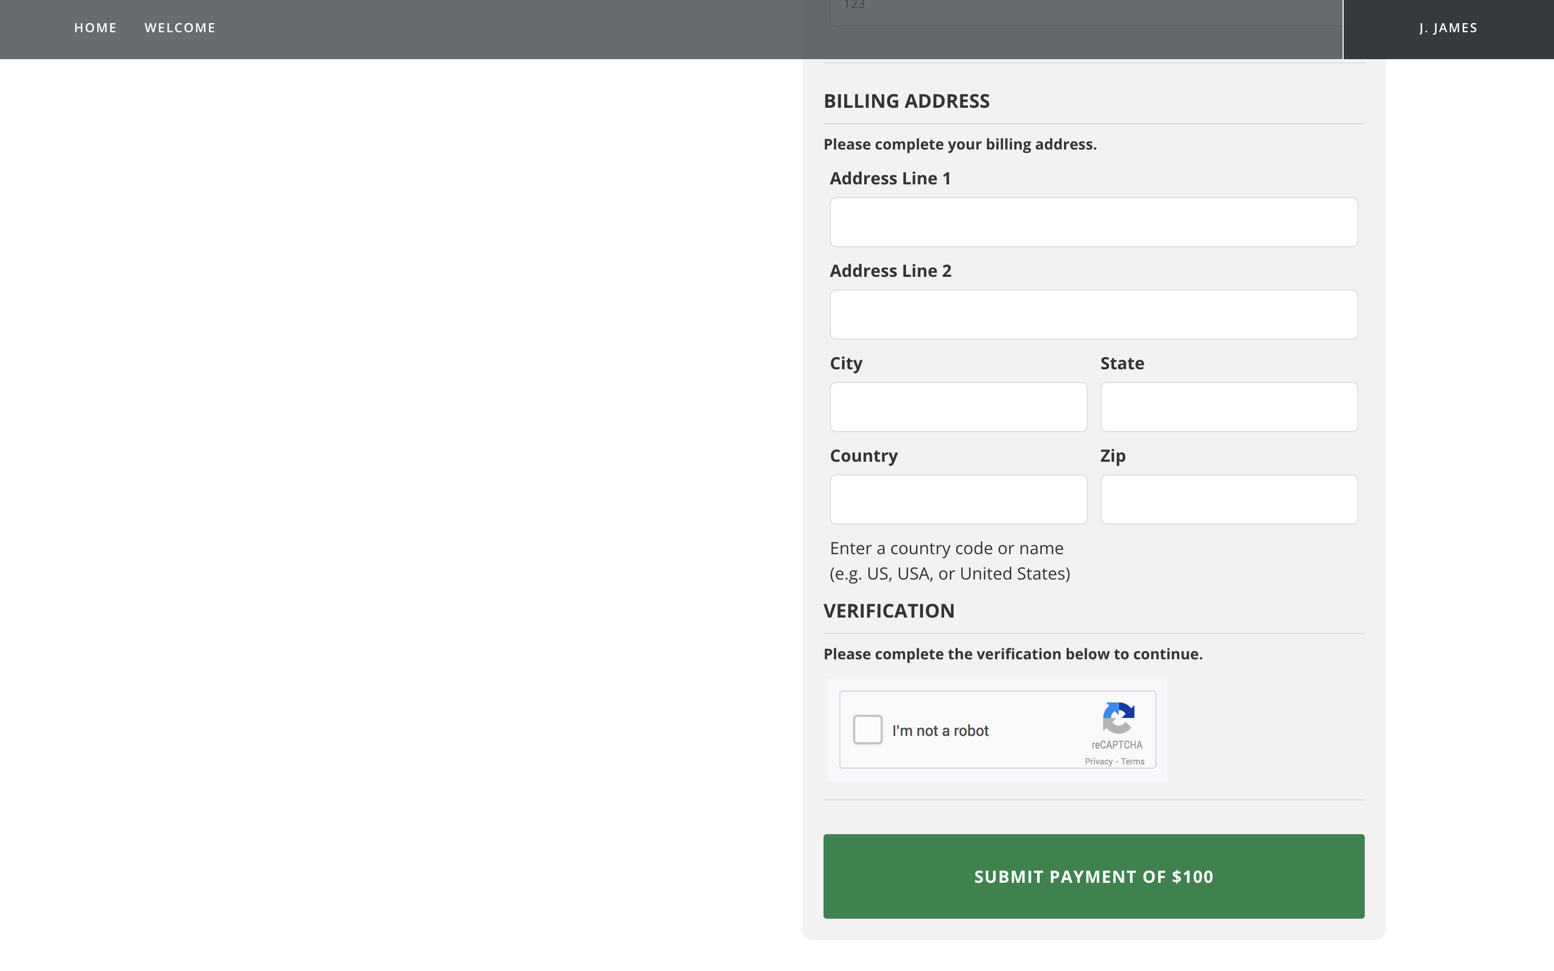The width and height of the screenshot is (1554, 971).
Task: Click into the City field
Action: (x=958, y=407)
